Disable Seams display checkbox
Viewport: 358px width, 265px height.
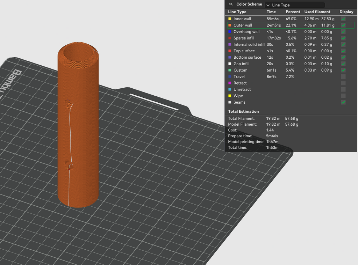click(x=343, y=102)
